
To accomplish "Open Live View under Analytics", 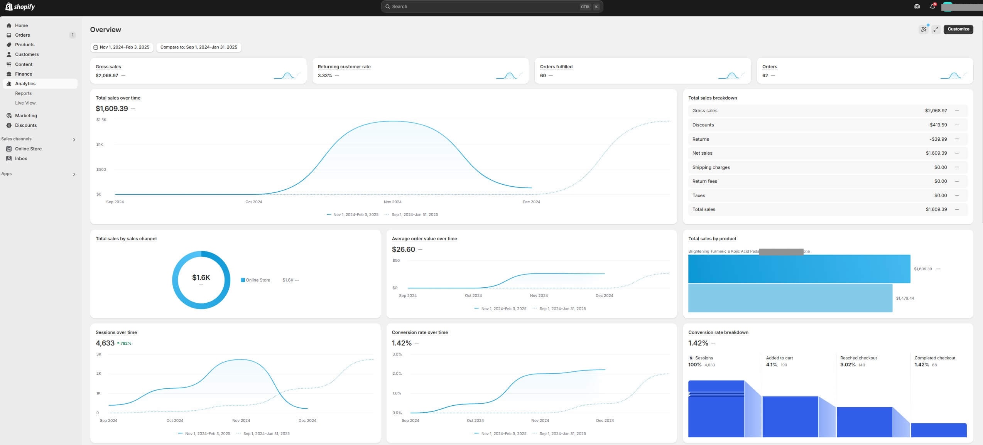I will coord(25,103).
